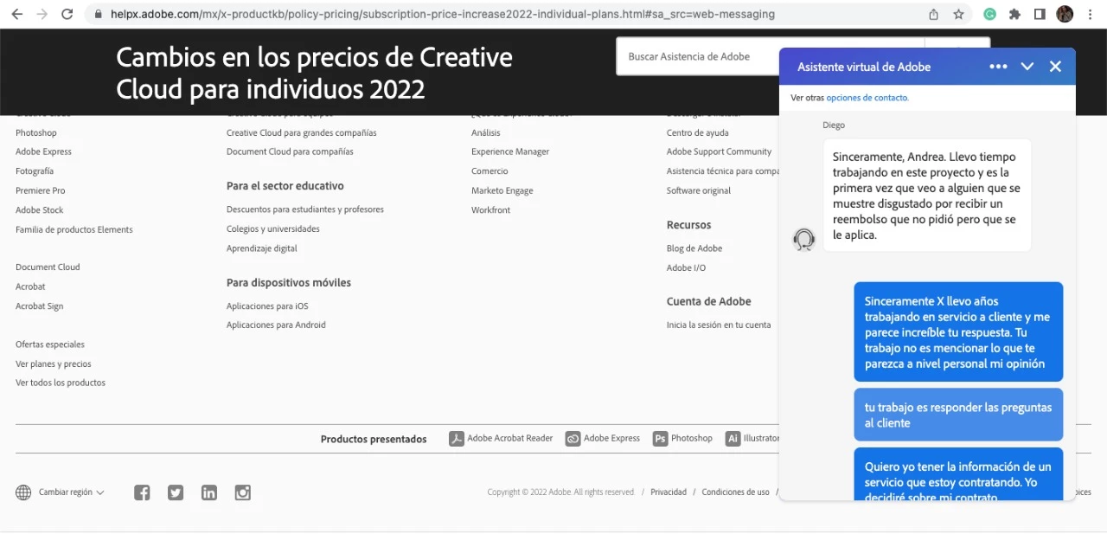Minimize the Adobe virtual assistant chat
1107x534 pixels.
1027,67
